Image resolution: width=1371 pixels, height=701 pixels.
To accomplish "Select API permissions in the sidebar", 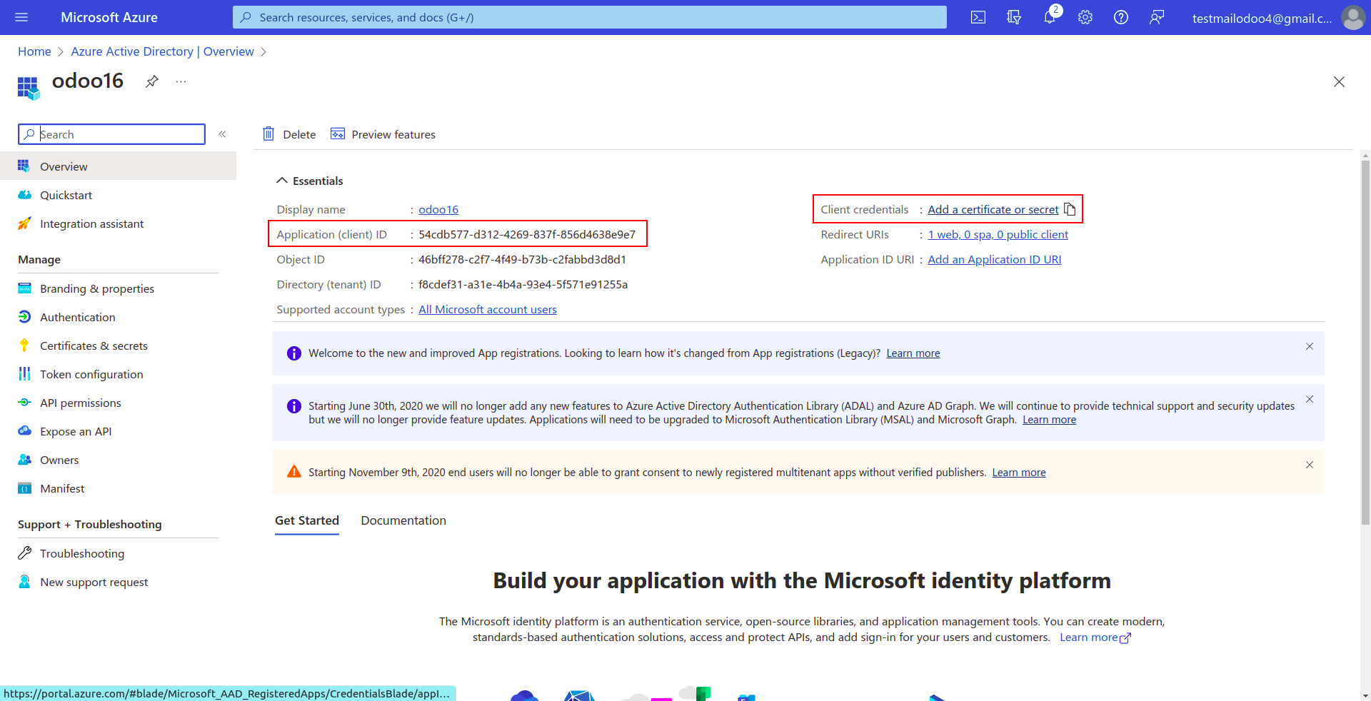I will click(80, 403).
